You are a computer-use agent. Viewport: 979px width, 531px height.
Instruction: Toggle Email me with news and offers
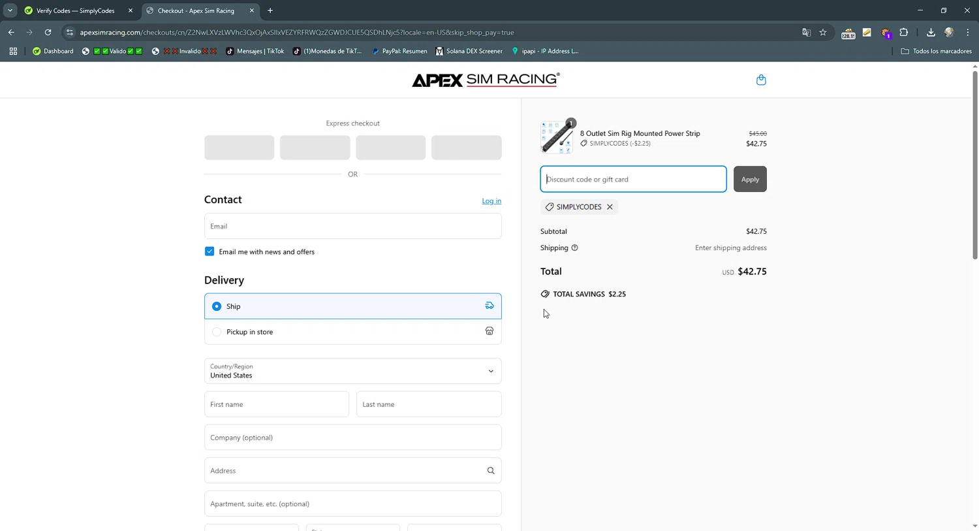[210, 251]
